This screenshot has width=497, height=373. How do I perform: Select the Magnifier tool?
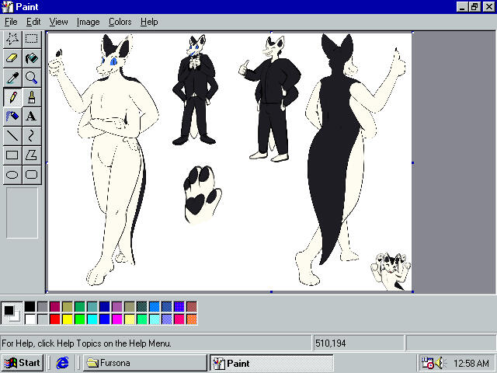[31, 78]
